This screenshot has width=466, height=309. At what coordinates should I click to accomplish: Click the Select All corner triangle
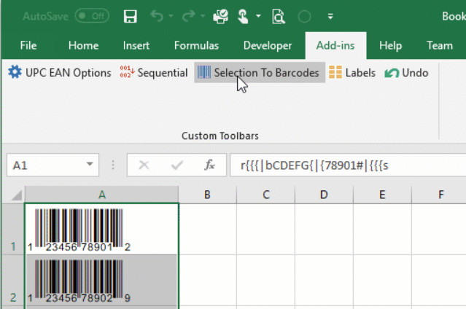pyautogui.click(x=16, y=195)
